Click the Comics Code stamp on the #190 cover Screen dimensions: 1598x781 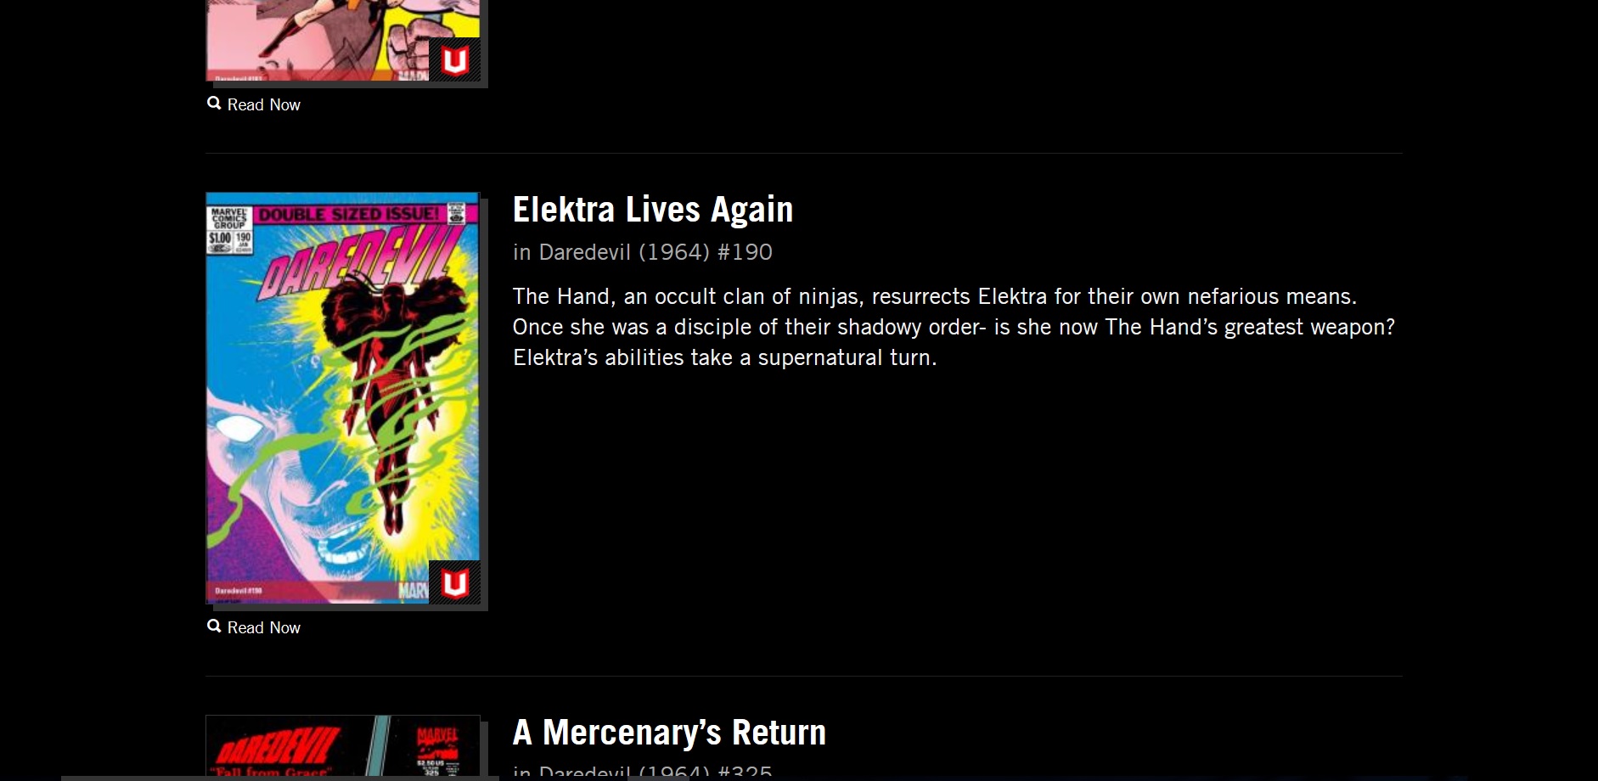tap(457, 214)
